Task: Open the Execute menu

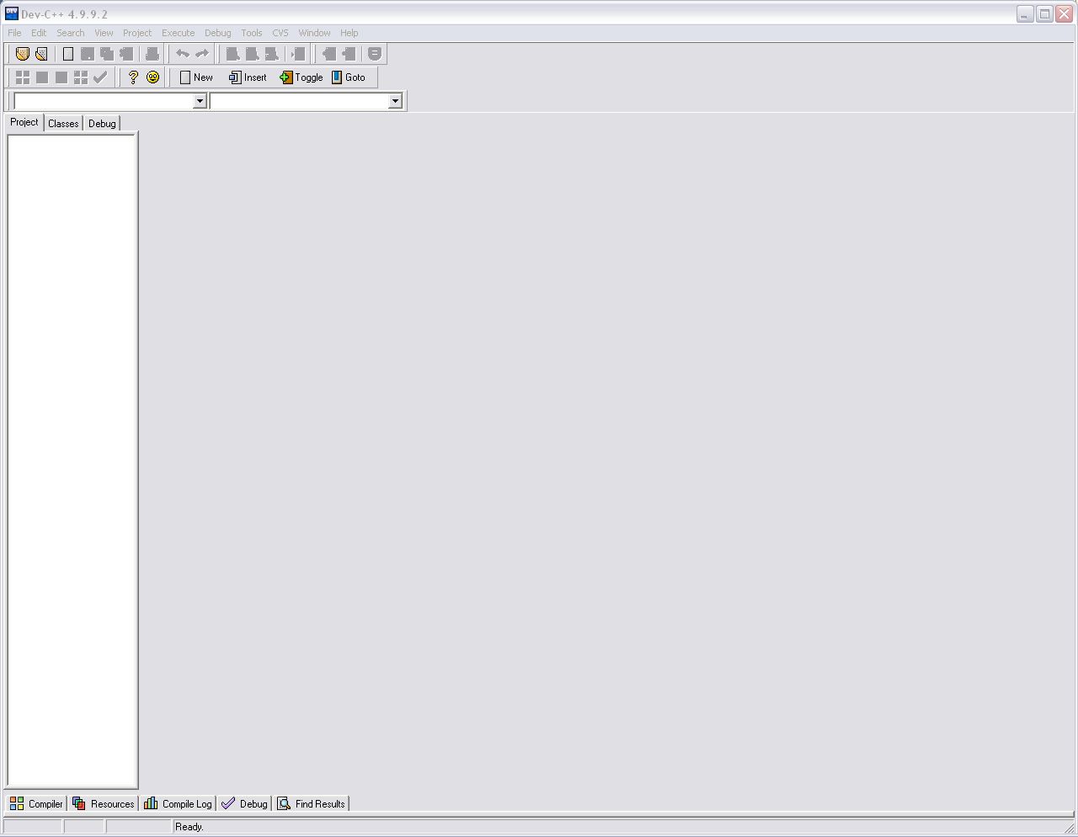Action: 178,33
